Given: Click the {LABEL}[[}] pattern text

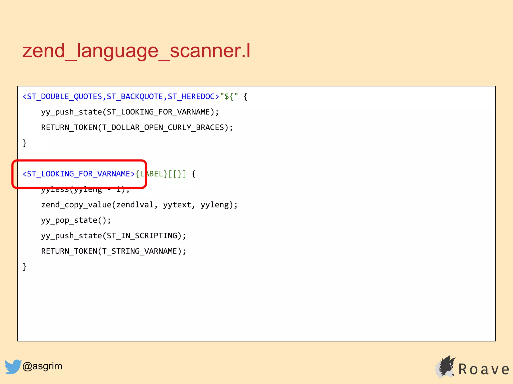Looking at the screenshot, I should [x=161, y=174].
